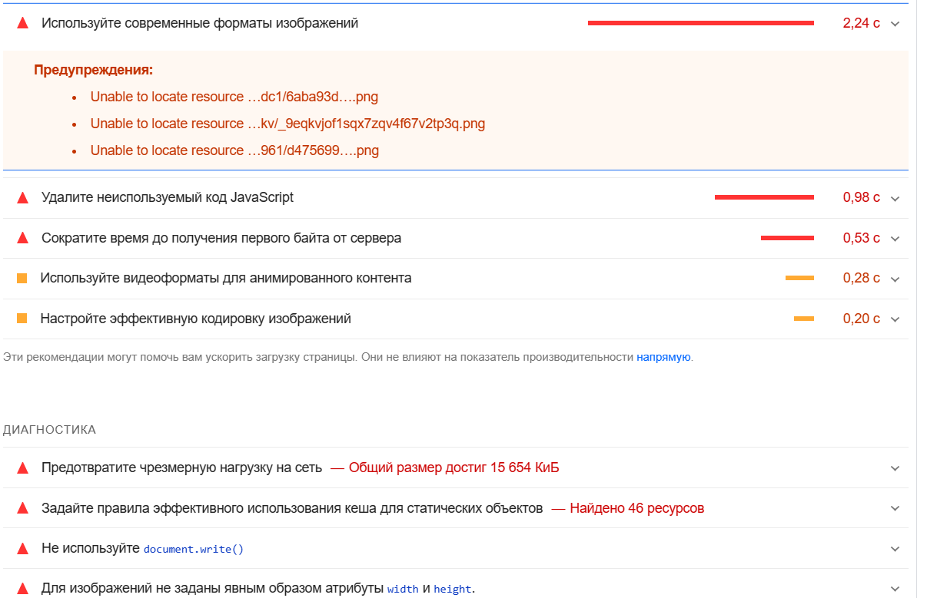The height and width of the screenshot is (598, 927).
Task: Click 'Не используйте' document.write() row text
Action: (142, 549)
